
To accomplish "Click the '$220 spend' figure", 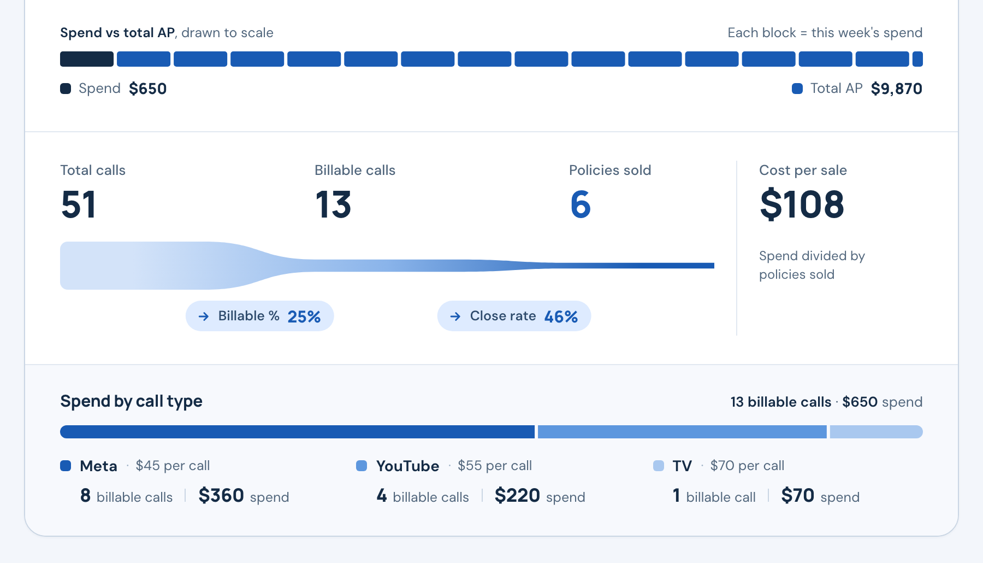I will click(x=540, y=496).
